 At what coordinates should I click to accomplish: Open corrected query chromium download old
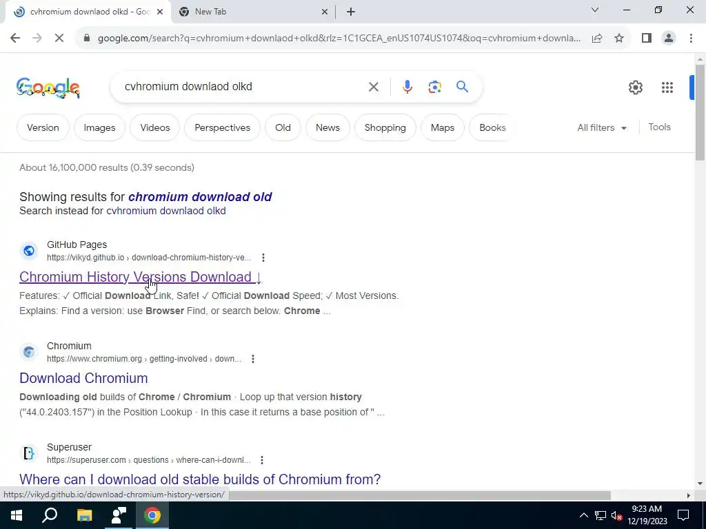pyautogui.click(x=200, y=197)
